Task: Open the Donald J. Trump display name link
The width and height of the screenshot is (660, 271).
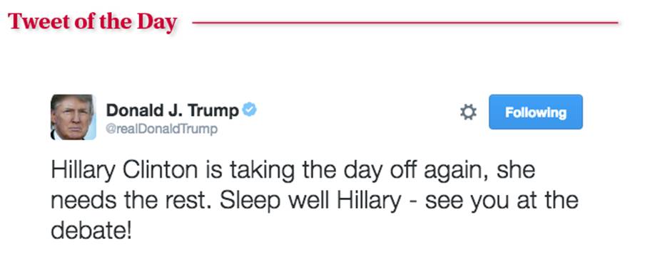Action: [173, 111]
